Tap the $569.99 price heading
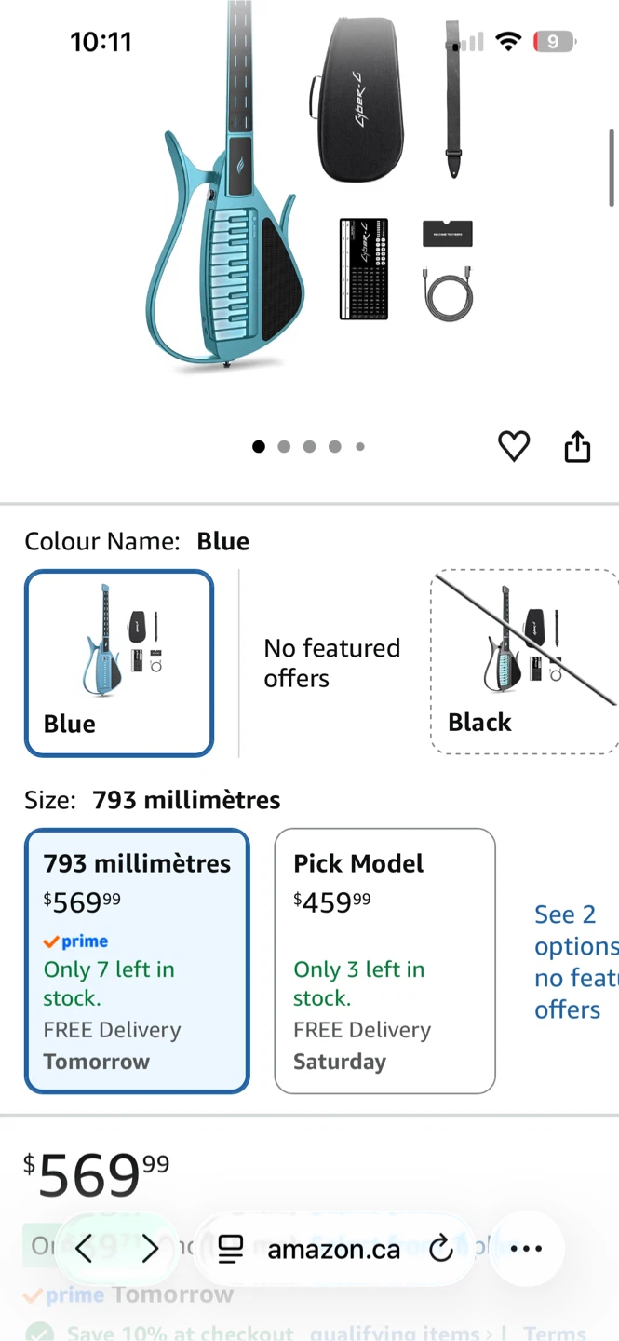Viewport: 619px width, 1341px height. pos(97,1175)
